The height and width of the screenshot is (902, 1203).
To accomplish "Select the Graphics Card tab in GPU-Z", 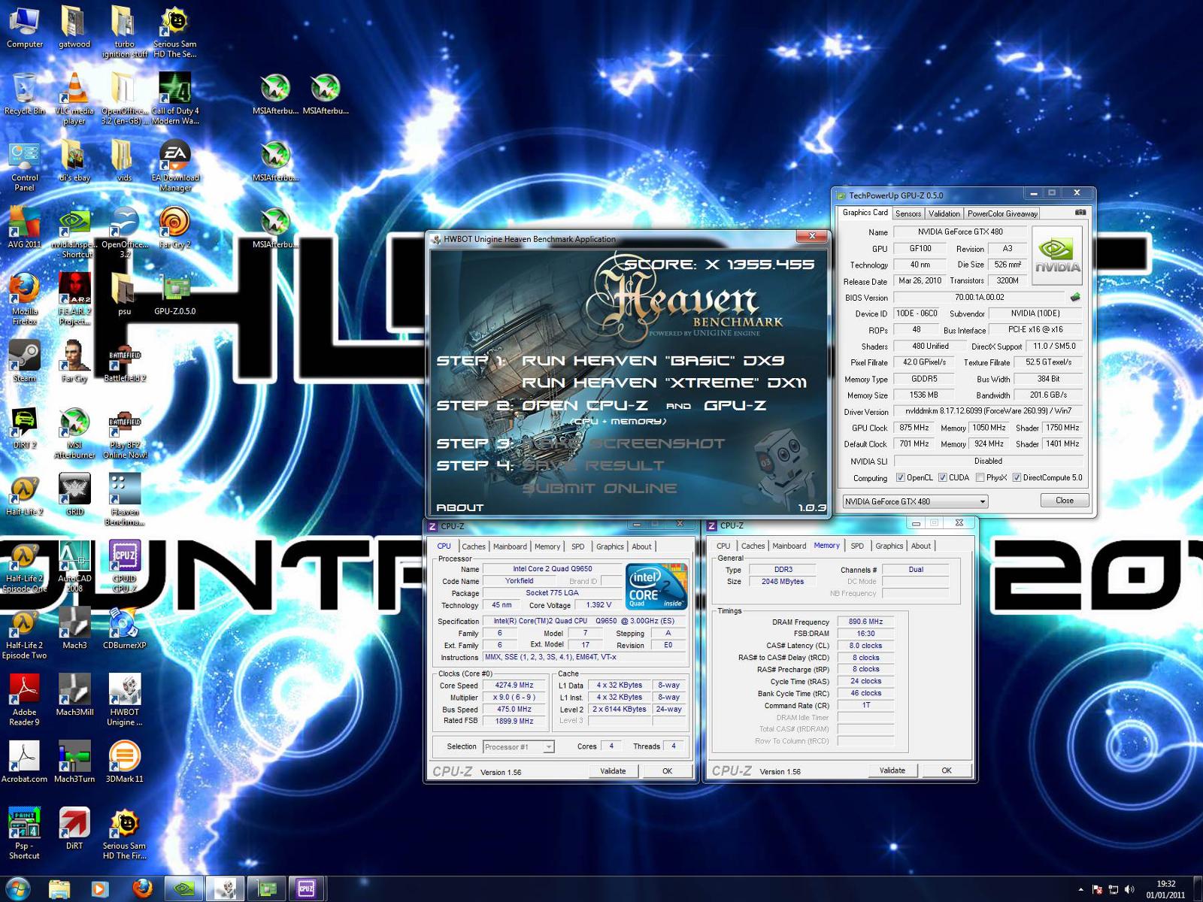I will click(x=865, y=213).
